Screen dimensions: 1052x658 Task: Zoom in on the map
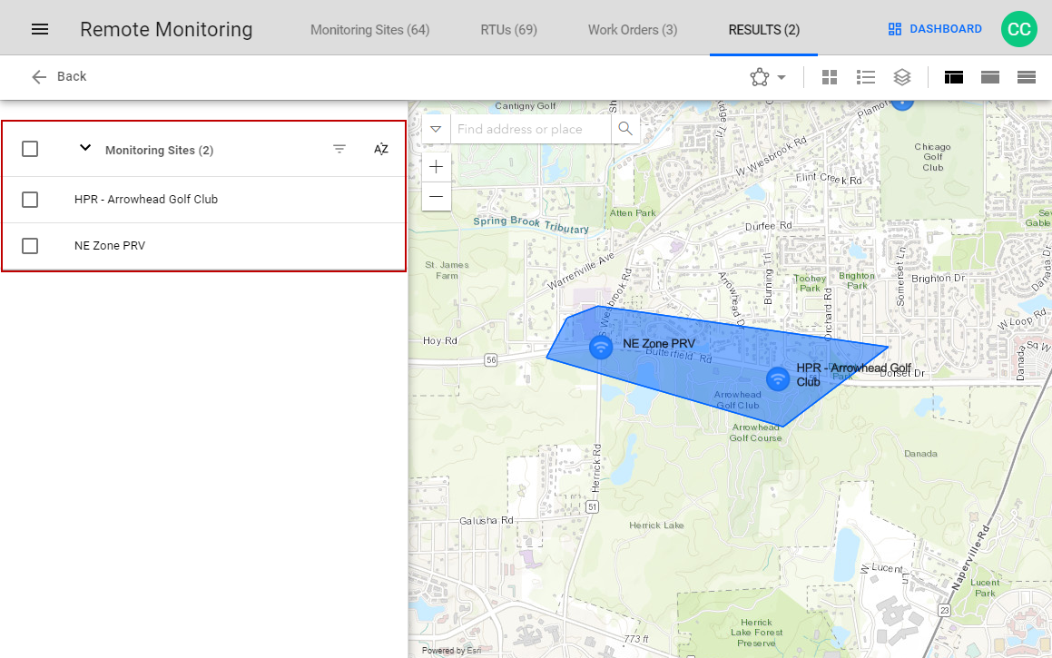tap(437, 167)
